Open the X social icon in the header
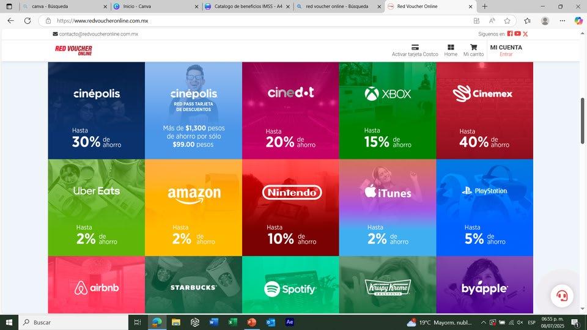Viewport: 587px width, 330px height. [525, 34]
